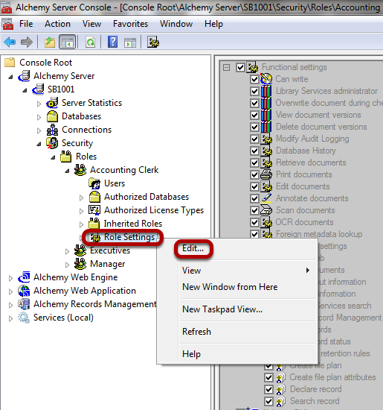
Task: Open the Action menu
Action: pos(57,24)
